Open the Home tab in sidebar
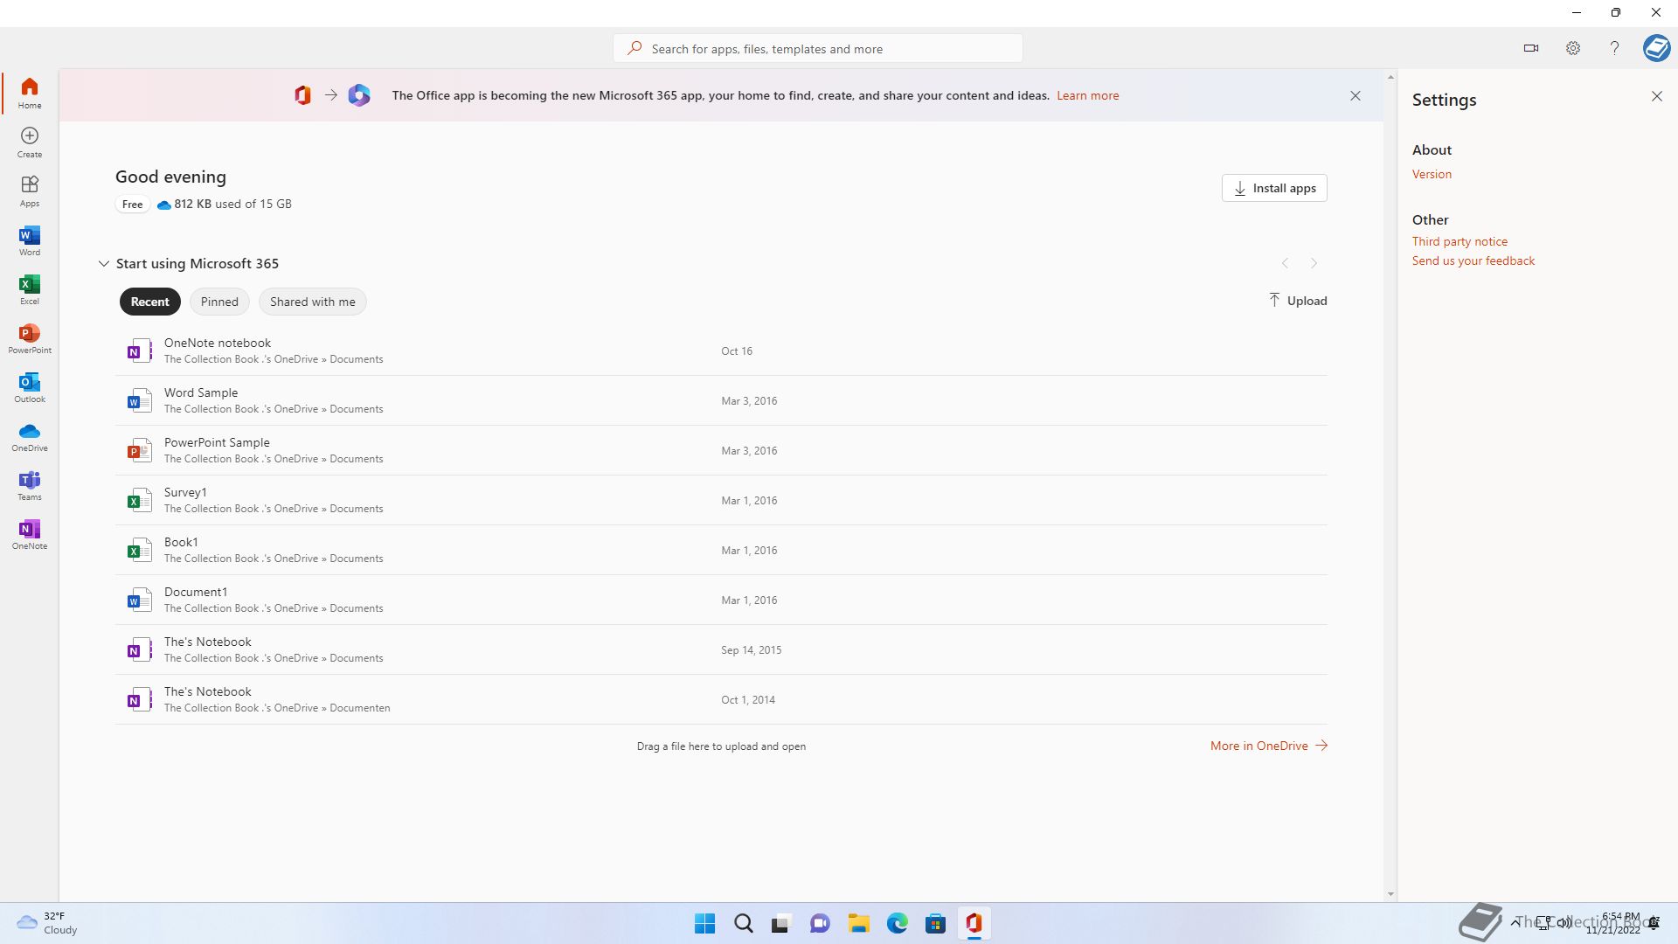Image resolution: width=1678 pixels, height=944 pixels. click(30, 93)
